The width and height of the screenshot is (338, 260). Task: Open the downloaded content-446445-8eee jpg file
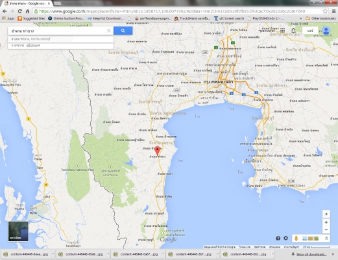tap(26, 254)
